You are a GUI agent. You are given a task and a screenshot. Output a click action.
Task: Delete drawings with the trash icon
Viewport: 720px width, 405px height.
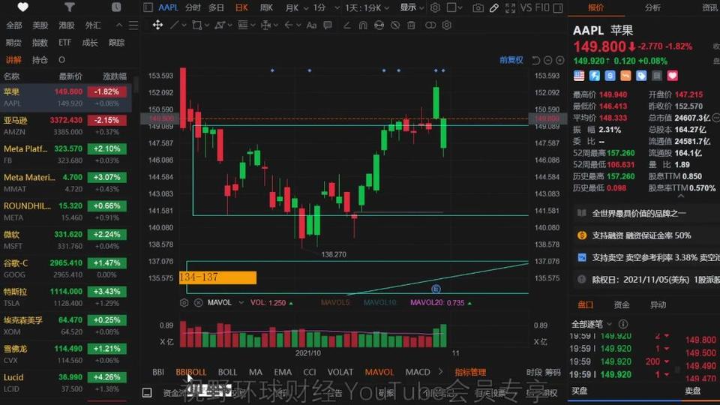coord(411,25)
